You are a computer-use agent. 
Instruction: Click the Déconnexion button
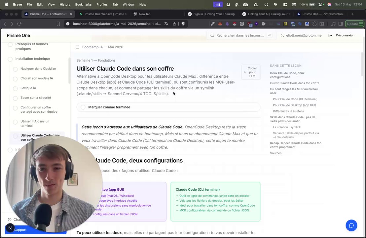coord(342,35)
